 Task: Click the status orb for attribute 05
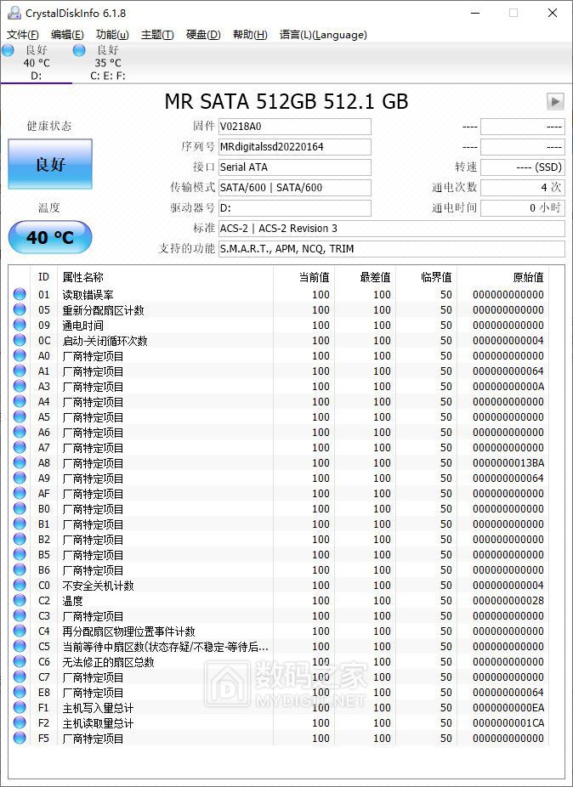point(20,309)
